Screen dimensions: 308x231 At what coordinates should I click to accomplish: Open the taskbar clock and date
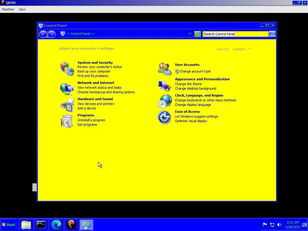pyautogui.click(x=293, y=225)
